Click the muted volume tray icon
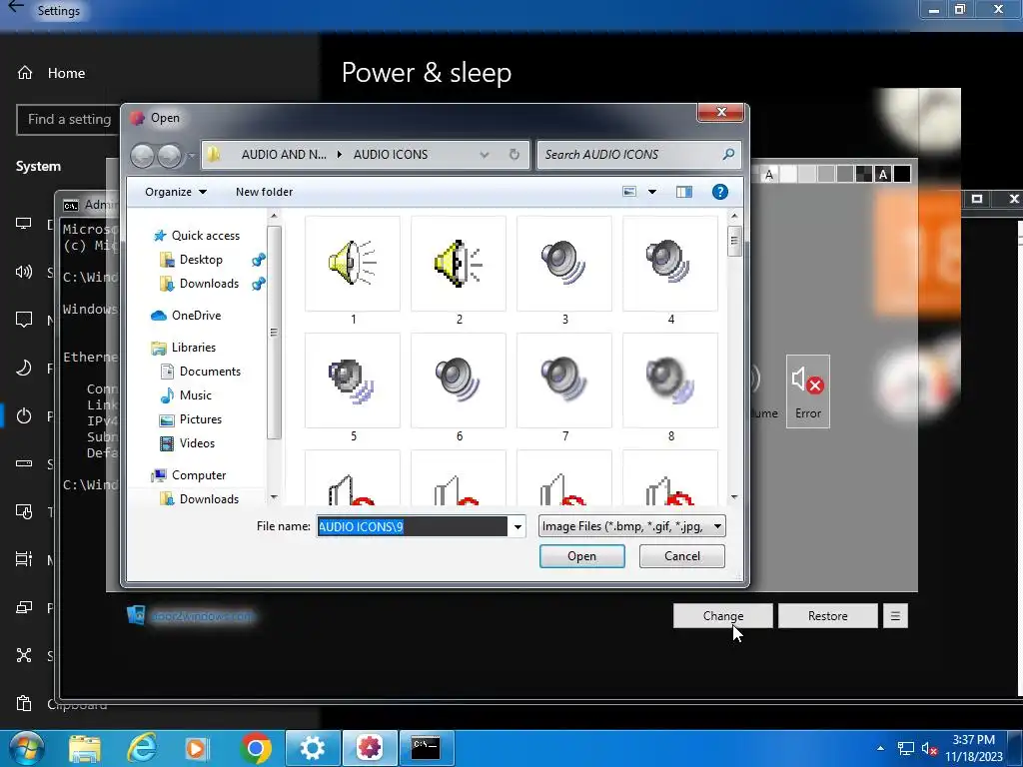Image resolution: width=1023 pixels, height=767 pixels. (x=930, y=748)
